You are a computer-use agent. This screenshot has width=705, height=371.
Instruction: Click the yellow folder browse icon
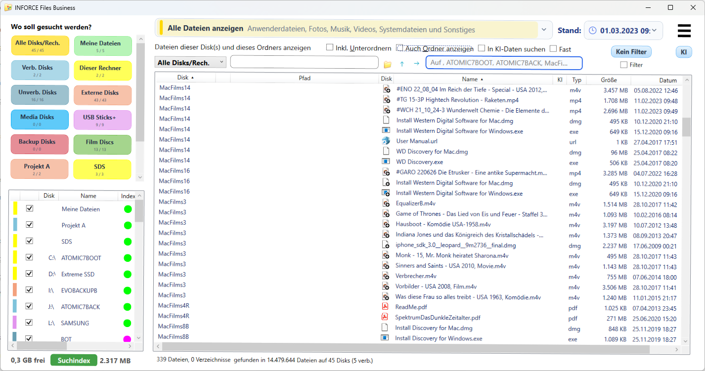(388, 64)
